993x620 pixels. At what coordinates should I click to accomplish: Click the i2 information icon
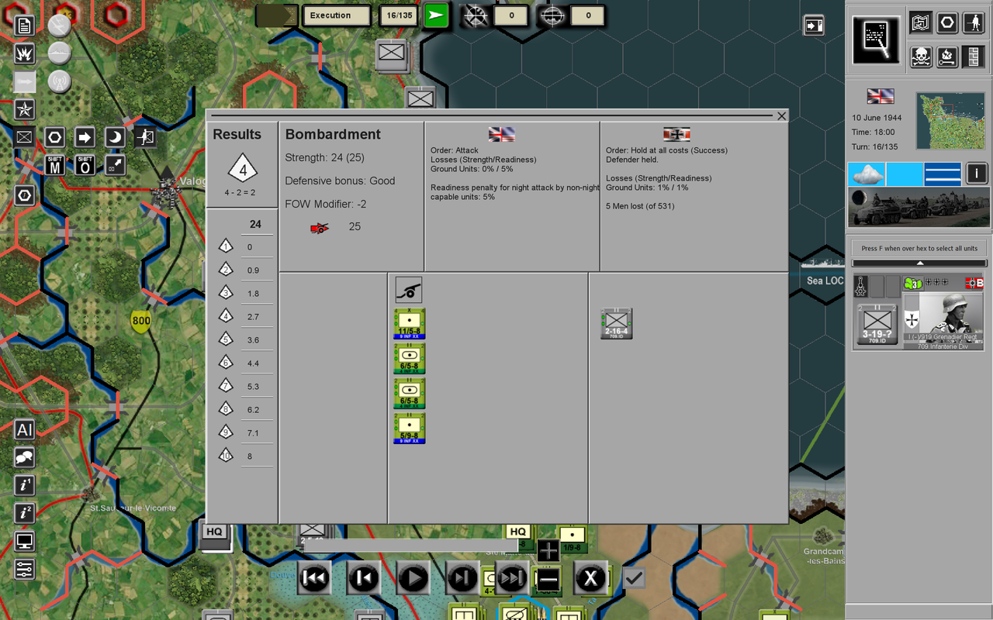pos(25,513)
